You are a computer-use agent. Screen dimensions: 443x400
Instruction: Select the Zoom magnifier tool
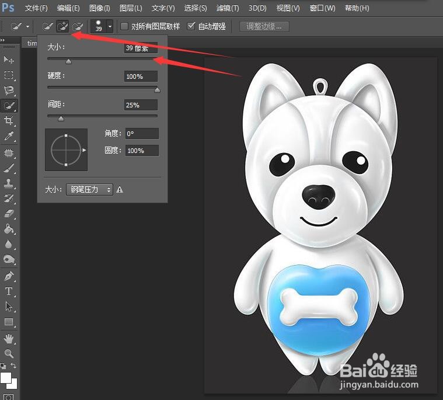pyautogui.click(x=9, y=354)
